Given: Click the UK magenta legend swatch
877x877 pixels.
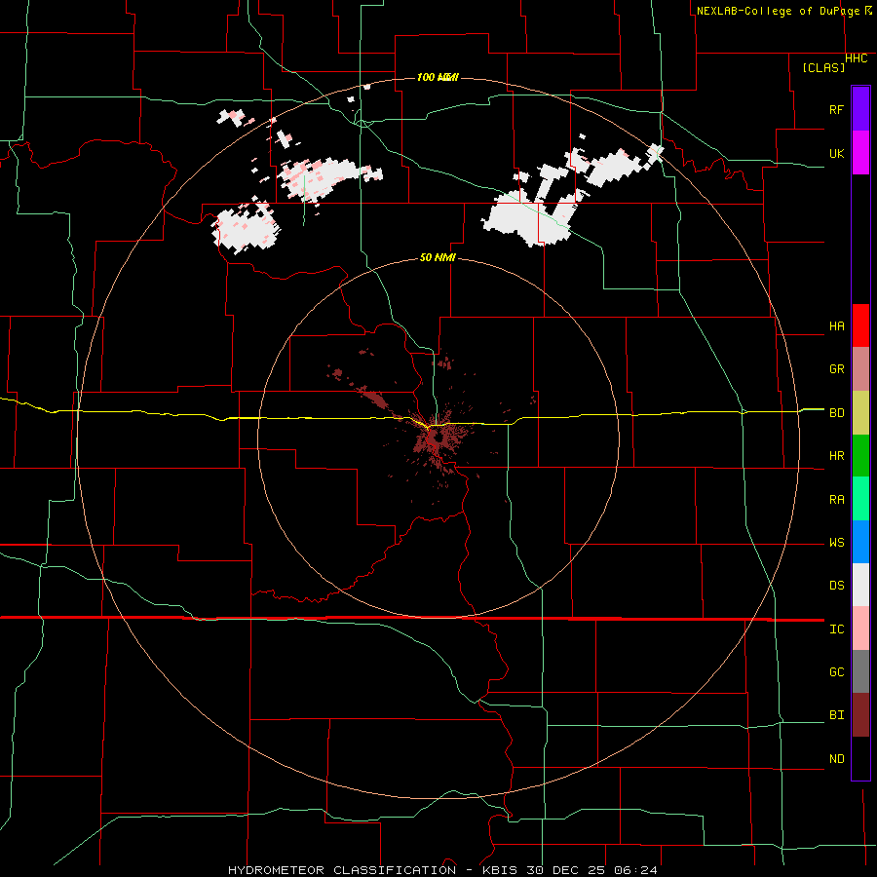Looking at the screenshot, I should (860, 153).
